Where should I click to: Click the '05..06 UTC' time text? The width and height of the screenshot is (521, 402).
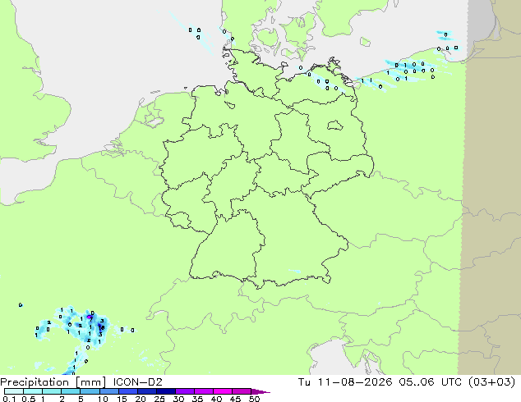[431, 382]
